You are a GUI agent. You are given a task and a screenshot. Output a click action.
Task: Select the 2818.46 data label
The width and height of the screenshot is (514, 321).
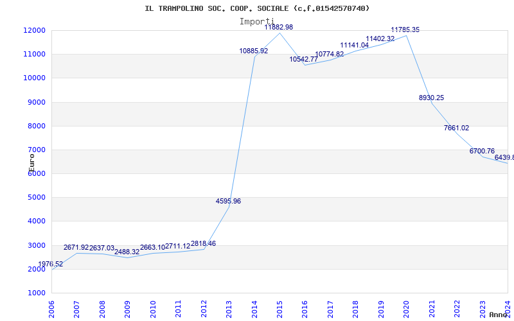click(203, 244)
